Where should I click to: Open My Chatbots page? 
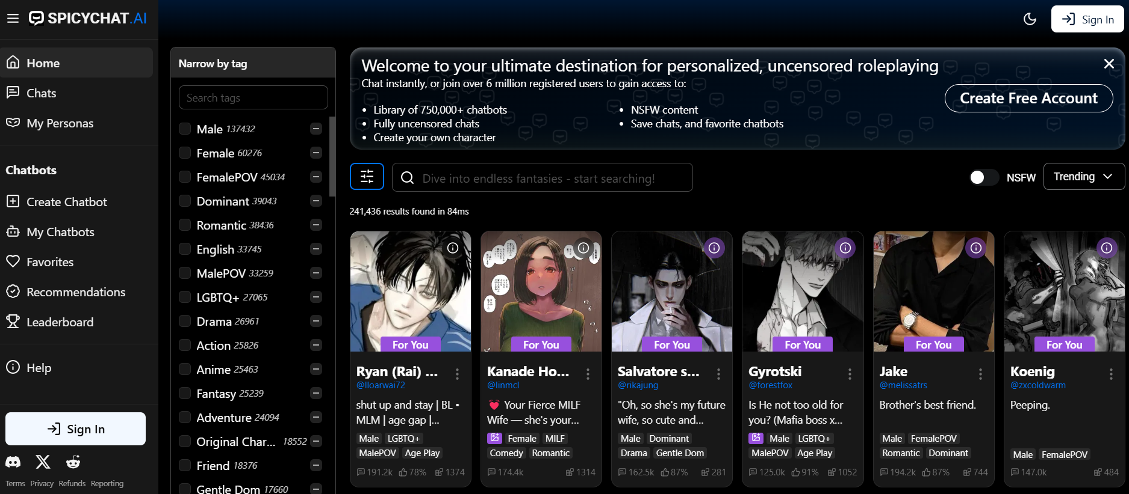point(76,231)
